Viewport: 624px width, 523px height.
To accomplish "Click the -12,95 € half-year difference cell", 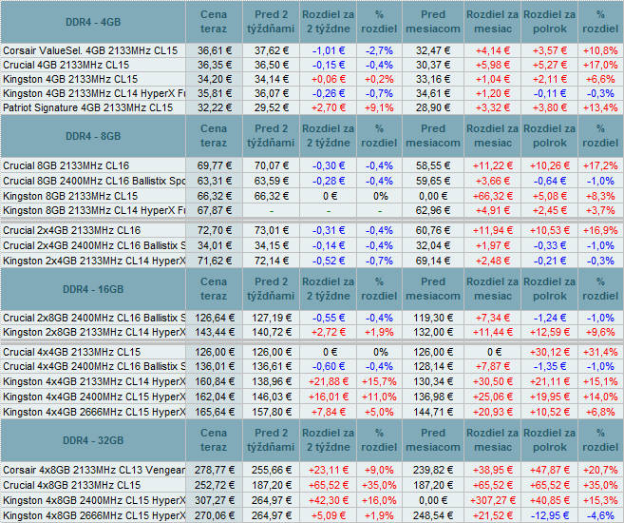I will click(550, 515).
